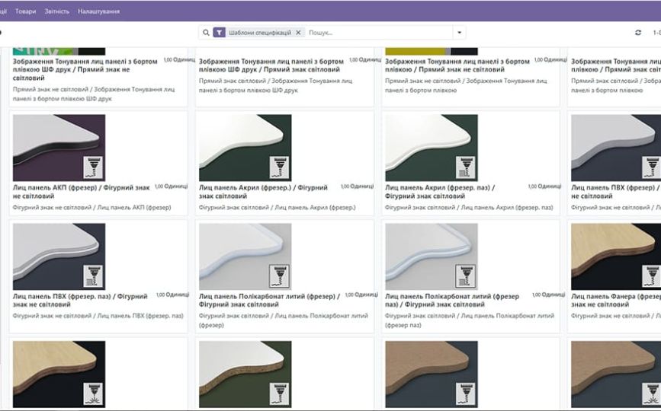Click subtitle Фігурний знак світловий / Лиц панель Акрил (фрезер. паз)
This screenshot has width=661, height=411.
point(469,207)
